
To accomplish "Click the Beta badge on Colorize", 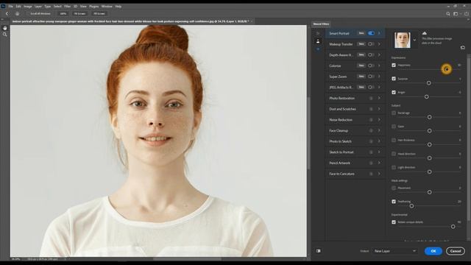I will point(361,66).
